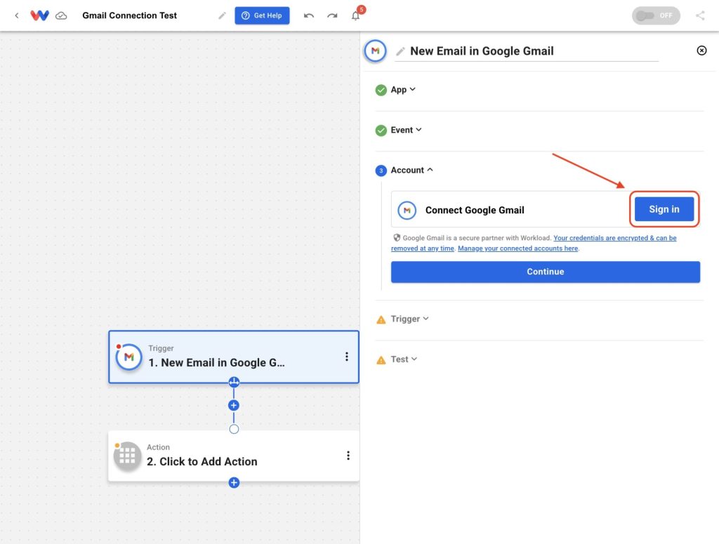Undo the last change

click(309, 15)
